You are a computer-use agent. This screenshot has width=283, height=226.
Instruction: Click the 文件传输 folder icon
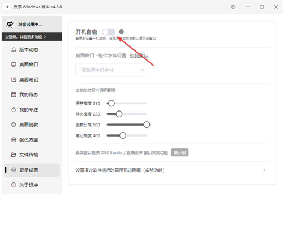tap(14, 155)
